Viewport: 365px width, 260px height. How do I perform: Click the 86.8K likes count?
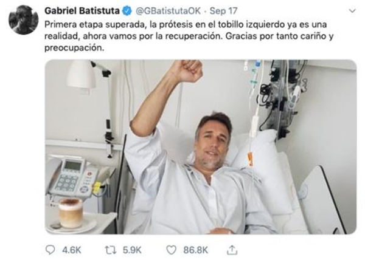click(195, 250)
